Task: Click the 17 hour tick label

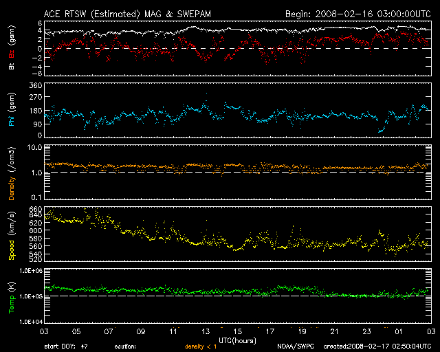Action: (270, 331)
